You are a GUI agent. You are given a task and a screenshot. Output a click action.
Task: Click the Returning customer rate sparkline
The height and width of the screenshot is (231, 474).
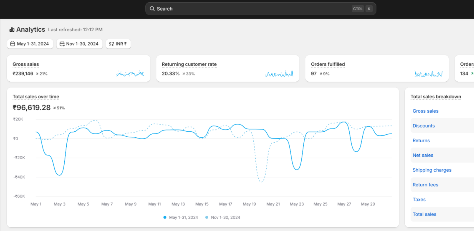(279, 74)
